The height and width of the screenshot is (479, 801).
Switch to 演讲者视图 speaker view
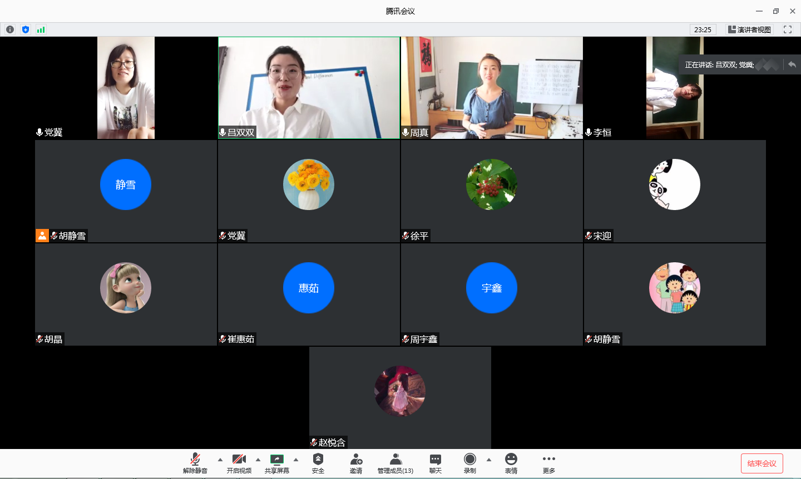coord(749,29)
